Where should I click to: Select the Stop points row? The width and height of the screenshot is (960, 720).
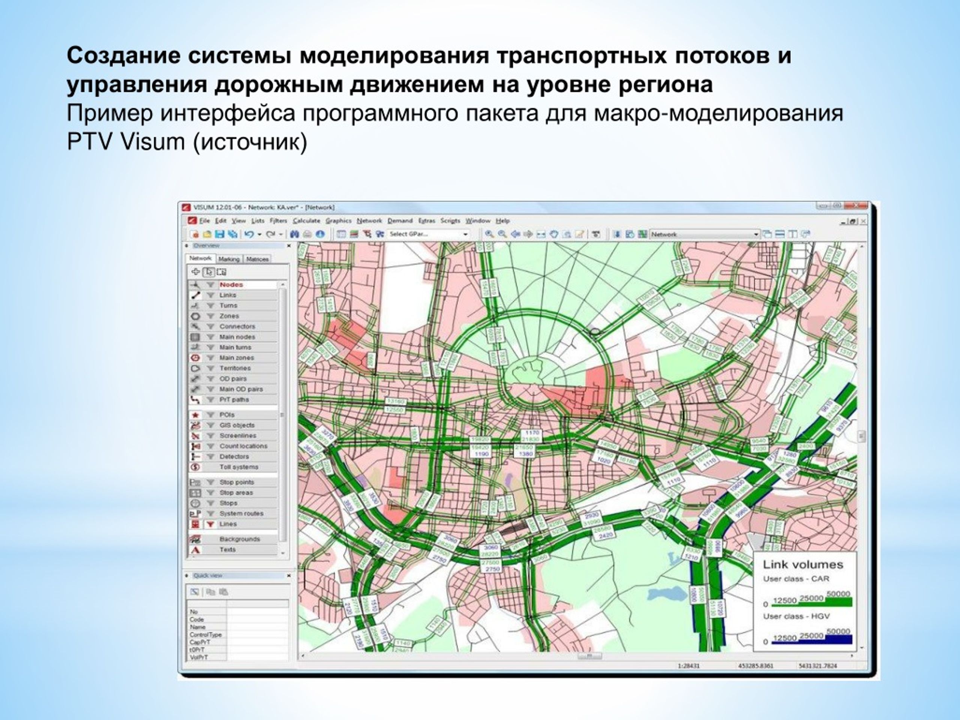point(233,482)
